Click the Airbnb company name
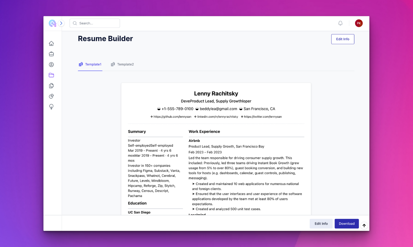 pyautogui.click(x=194, y=141)
